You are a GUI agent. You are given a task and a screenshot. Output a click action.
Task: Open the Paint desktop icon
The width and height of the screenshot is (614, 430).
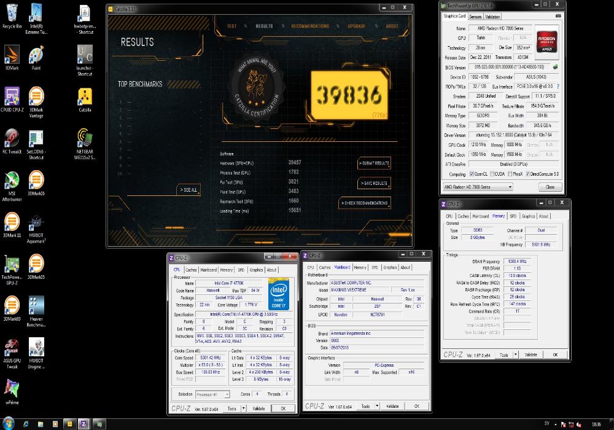point(36,57)
